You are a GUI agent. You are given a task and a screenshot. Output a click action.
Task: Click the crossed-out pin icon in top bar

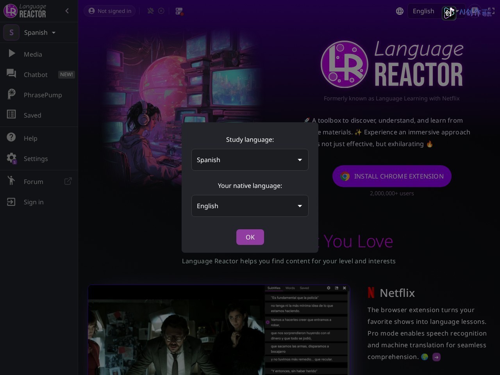coord(150,11)
